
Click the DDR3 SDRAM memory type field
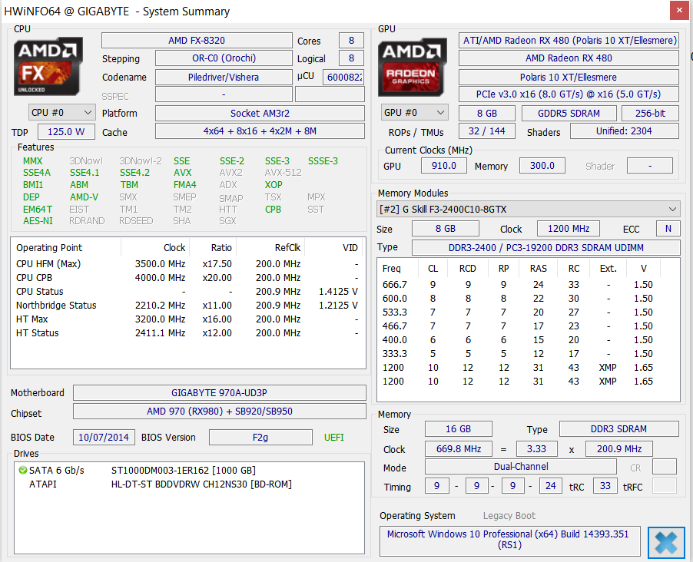click(x=618, y=429)
